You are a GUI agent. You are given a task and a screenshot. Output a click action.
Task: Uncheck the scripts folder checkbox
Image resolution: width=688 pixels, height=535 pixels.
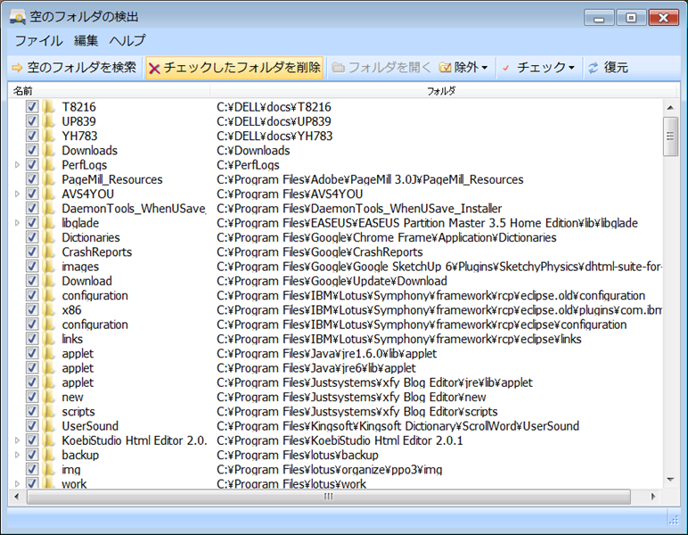(x=32, y=411)
